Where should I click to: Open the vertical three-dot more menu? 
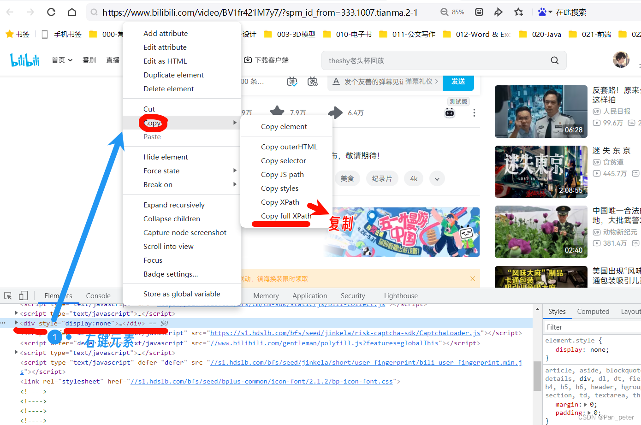click(x=474, y=113)
